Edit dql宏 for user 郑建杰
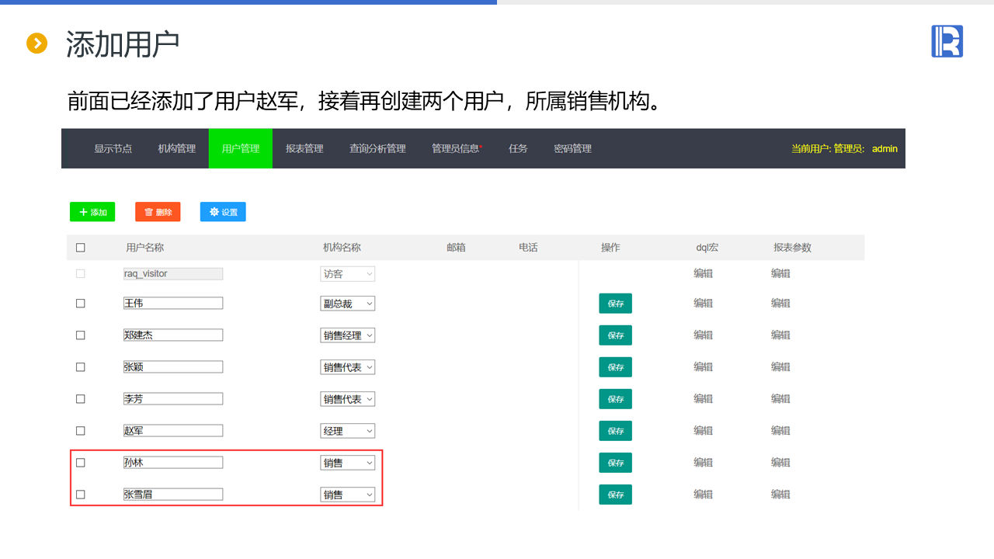This screenshot has width=994, height=559. (x=704, y=335)
